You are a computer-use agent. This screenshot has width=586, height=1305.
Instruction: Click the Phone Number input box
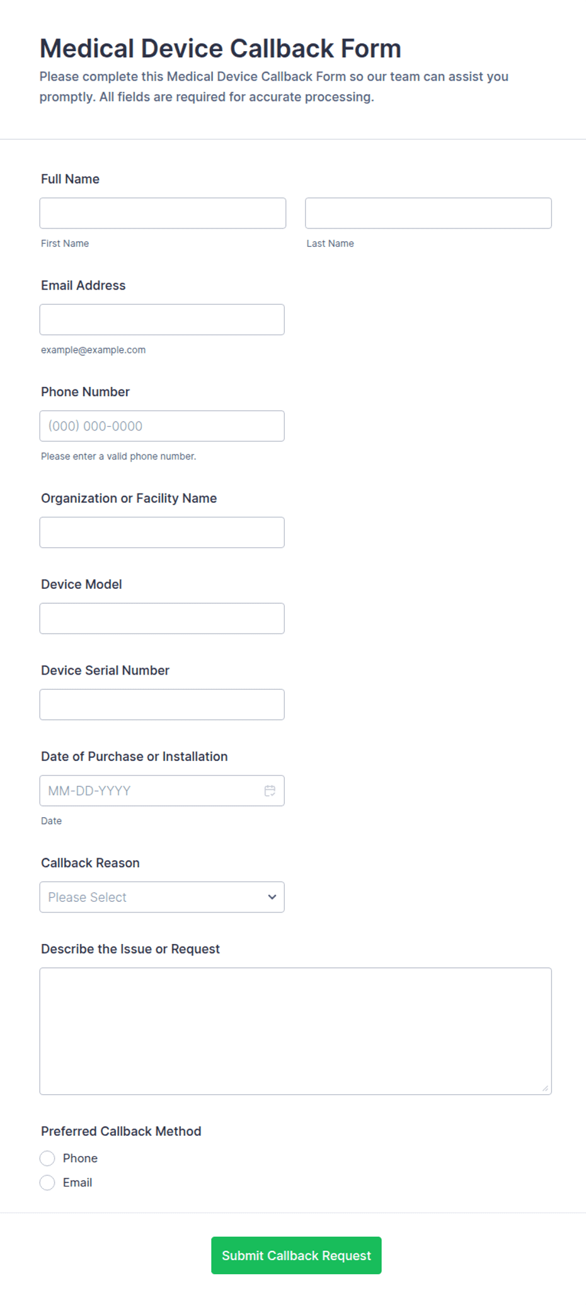pyautogui.click(x=162, y=426)
